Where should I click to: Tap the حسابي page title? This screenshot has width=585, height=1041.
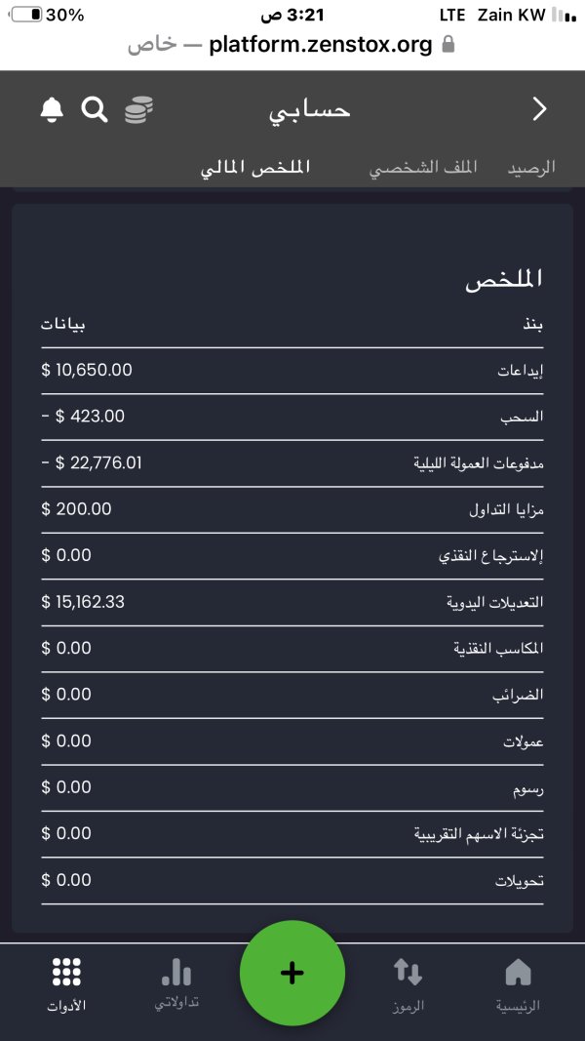pyautogui.click(x=310, y=110)
